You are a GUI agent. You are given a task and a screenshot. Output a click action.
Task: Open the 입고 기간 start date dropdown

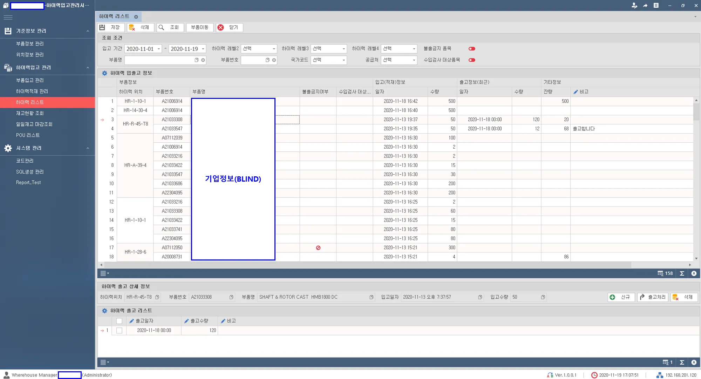[159, 49]
